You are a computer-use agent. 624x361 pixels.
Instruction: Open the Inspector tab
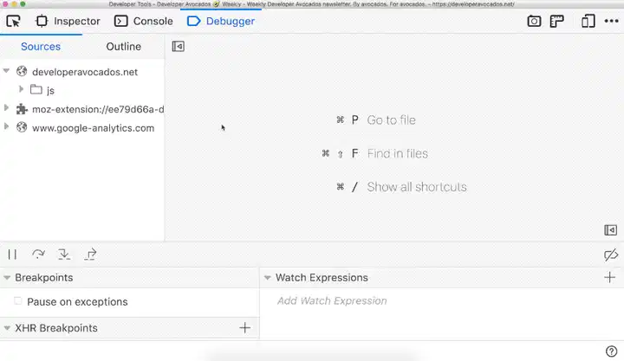point(68,21)
